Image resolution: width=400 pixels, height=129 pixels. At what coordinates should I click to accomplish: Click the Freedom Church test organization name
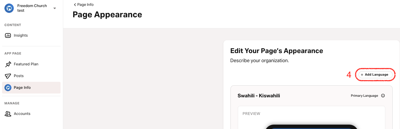coord(32,8)
